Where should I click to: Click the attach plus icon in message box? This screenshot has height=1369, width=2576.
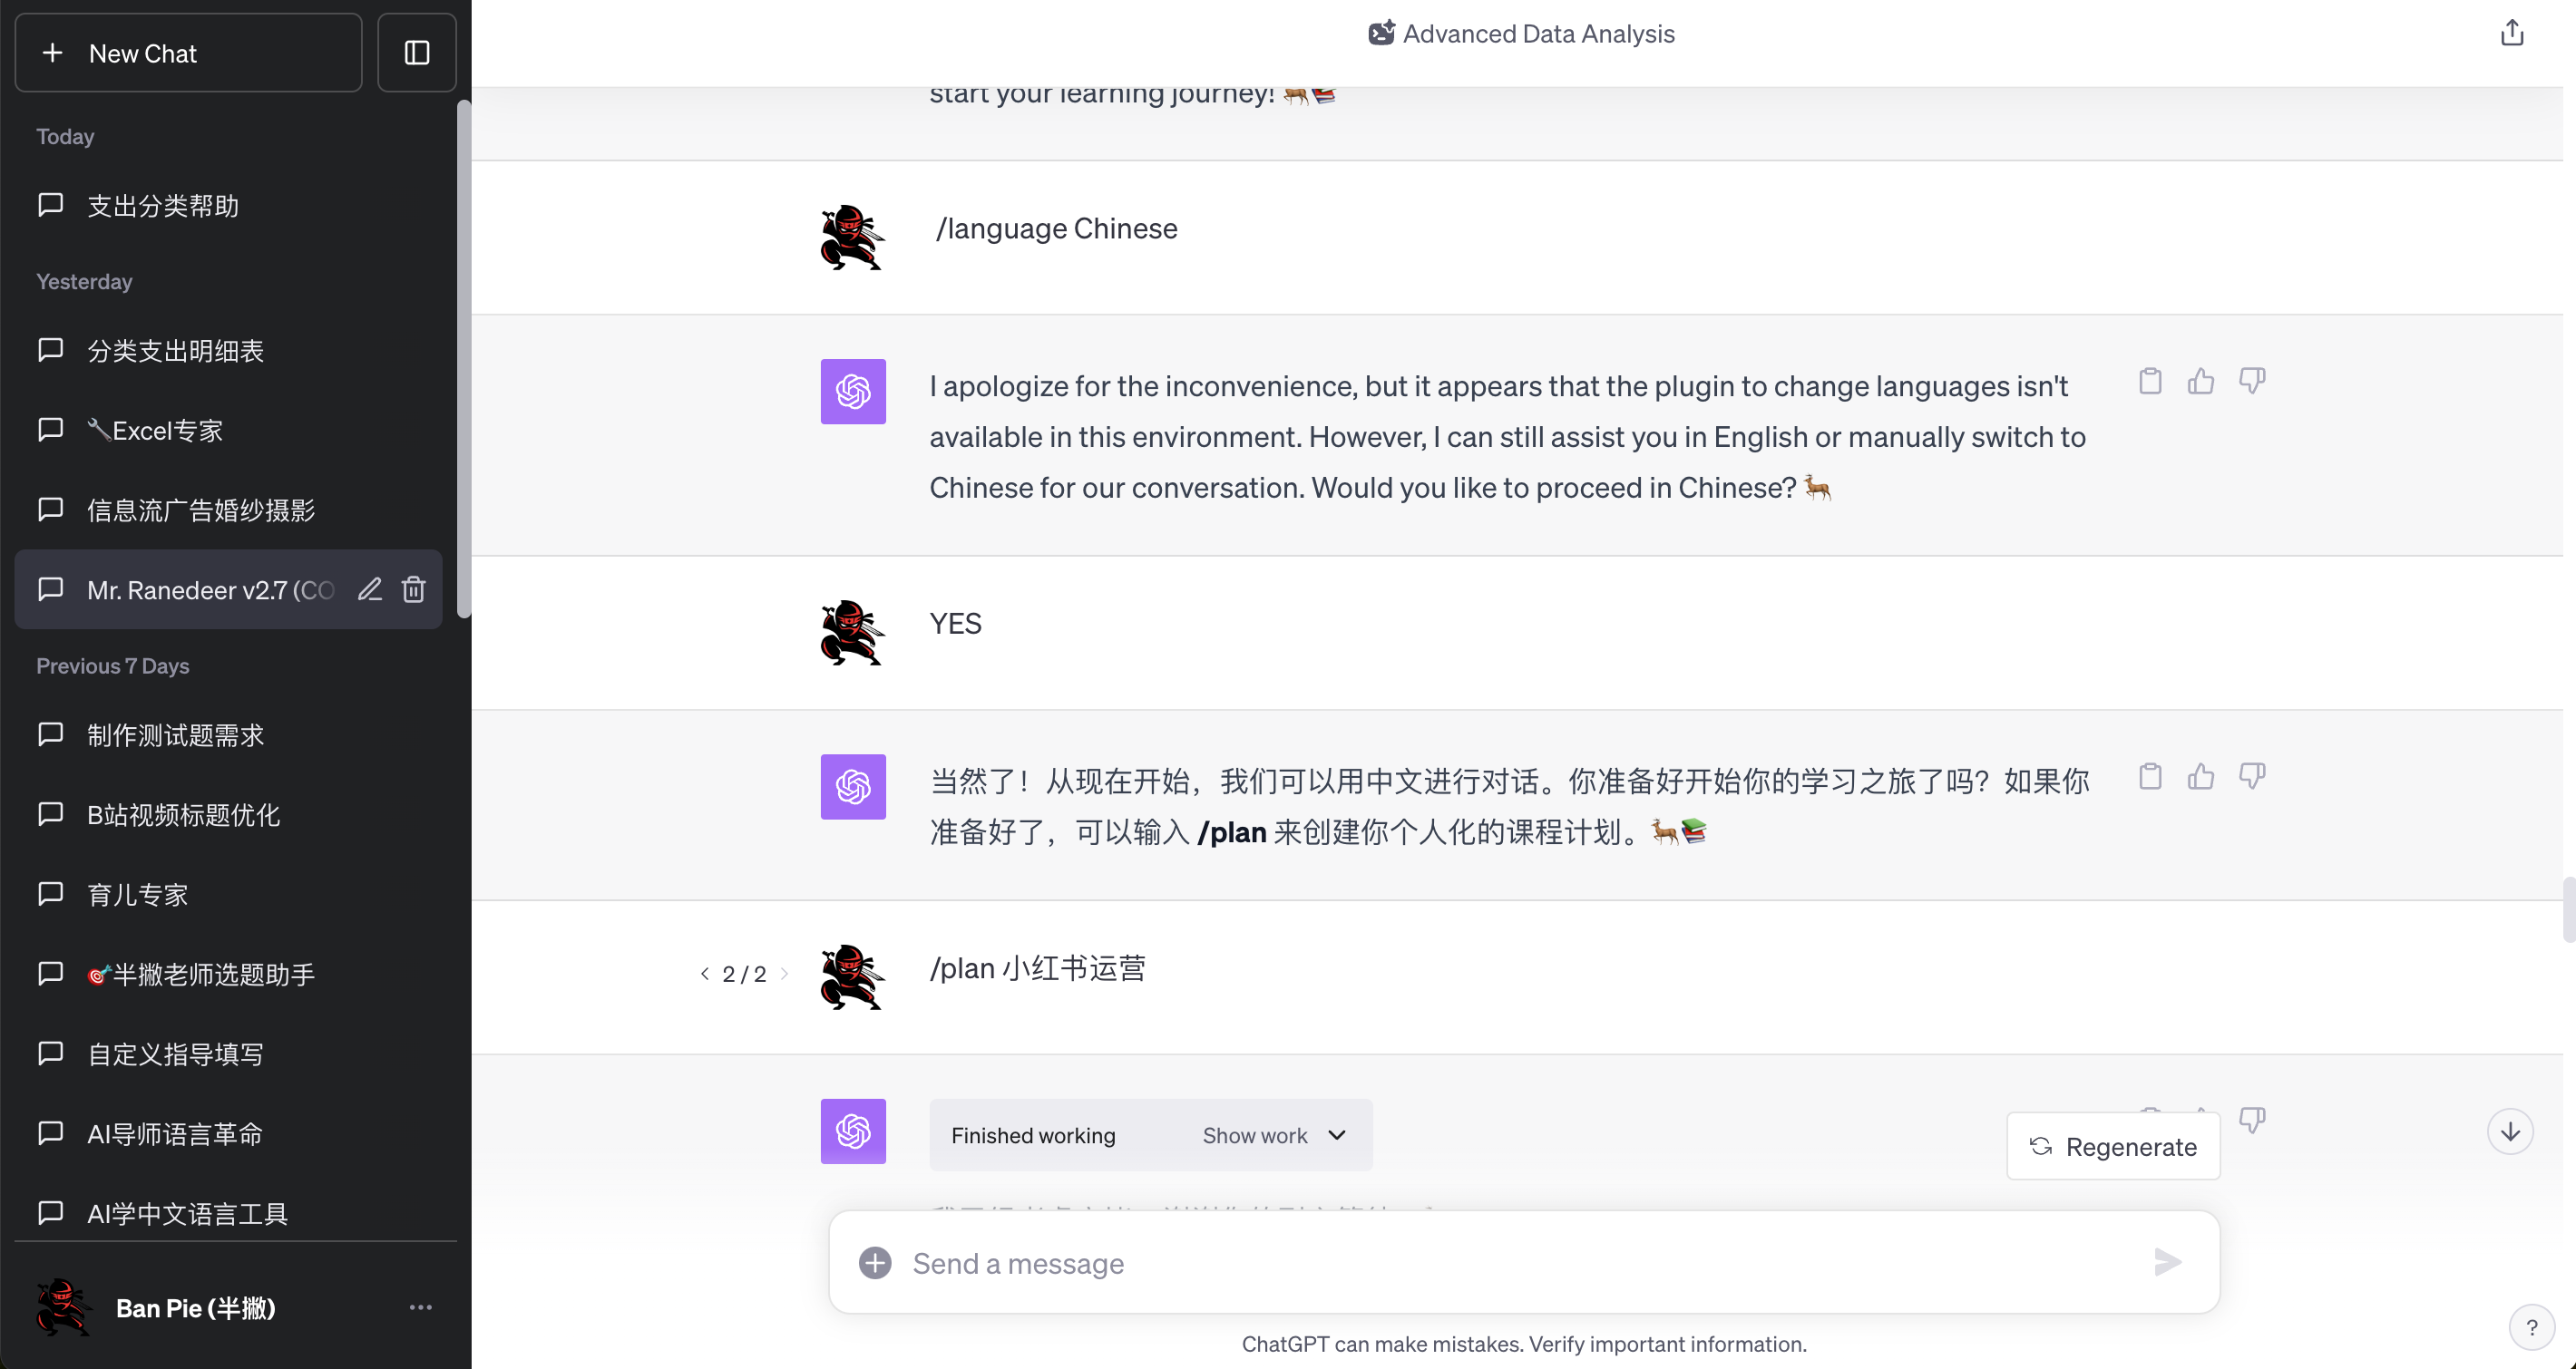coord(875,1263)
